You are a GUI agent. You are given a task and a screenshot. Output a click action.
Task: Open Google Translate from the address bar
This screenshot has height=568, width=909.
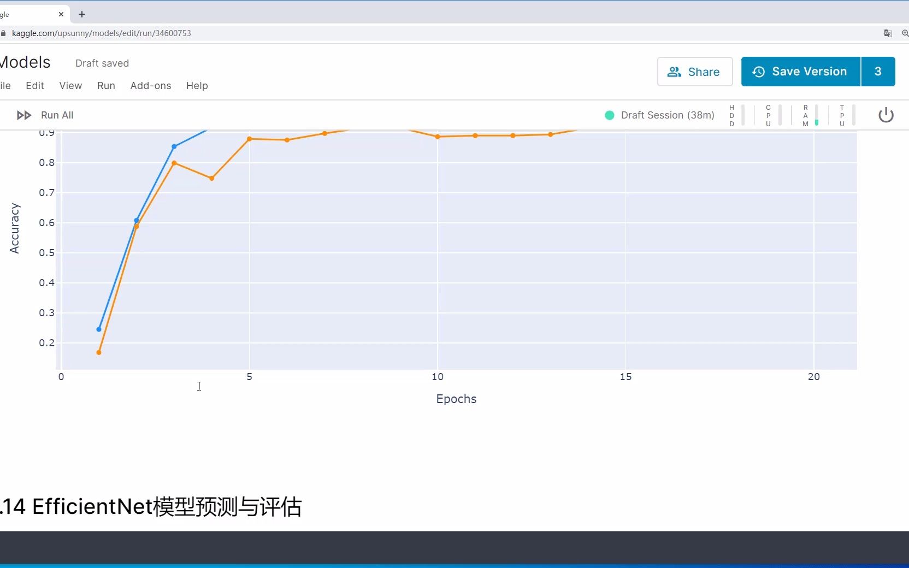(x=888, y=33)
